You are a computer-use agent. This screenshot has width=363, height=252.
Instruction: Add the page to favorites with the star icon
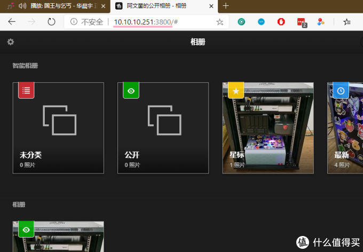click(x=220, y=22)
